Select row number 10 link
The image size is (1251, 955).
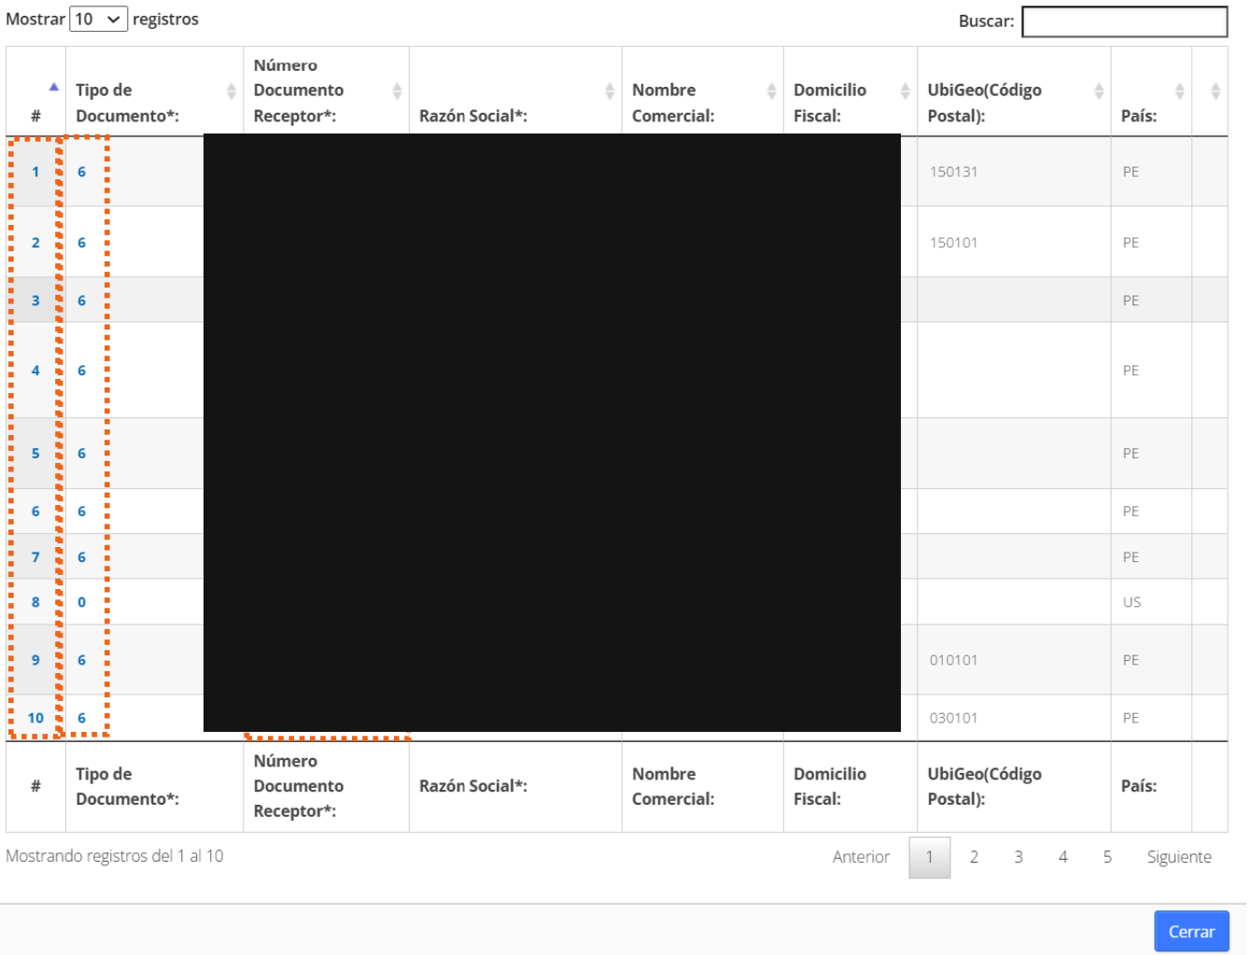pyautogui.click(x=35, y=718)
